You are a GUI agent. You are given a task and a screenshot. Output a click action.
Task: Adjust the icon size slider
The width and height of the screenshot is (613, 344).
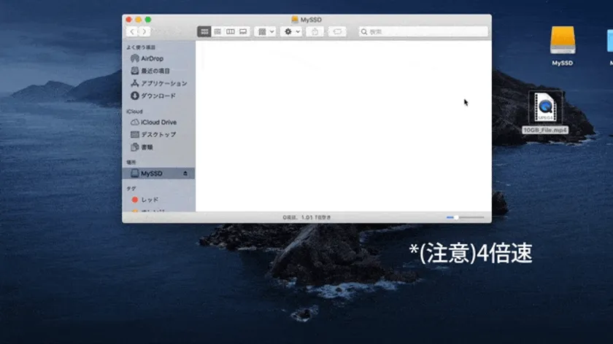point(457,217)
